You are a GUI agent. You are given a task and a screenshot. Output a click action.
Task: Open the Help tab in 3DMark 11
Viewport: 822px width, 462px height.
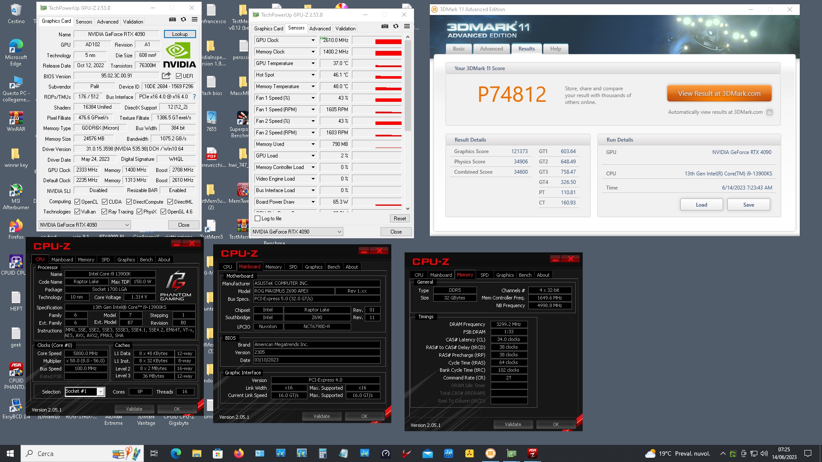(x=555, y=49)
